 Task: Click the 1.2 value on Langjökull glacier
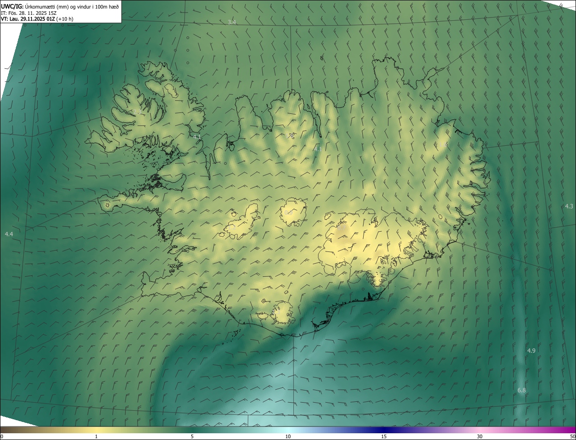[x=232, y=228]
